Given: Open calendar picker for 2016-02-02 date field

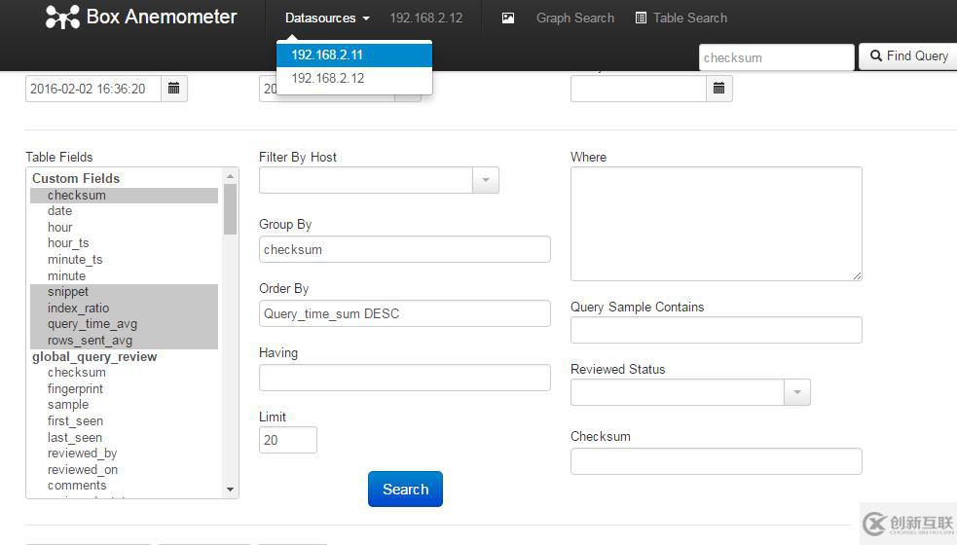Looking at the screenshot, I should (174, 89).
